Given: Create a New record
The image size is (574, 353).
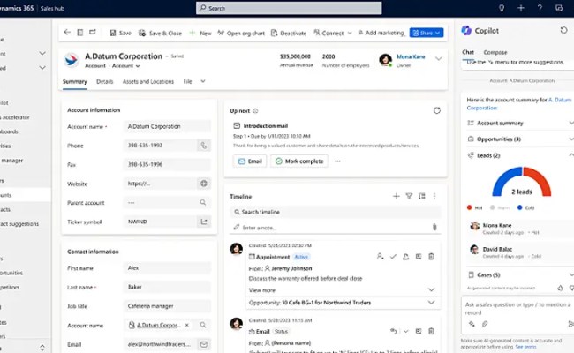Looking at the screenshot, I should [x=200, y=33].
